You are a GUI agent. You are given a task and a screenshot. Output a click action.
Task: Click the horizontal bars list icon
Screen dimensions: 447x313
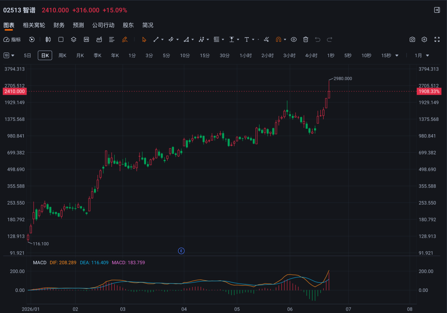coord(112,40)
